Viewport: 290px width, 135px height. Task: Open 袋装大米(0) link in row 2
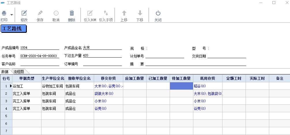[x=104, y=94]
